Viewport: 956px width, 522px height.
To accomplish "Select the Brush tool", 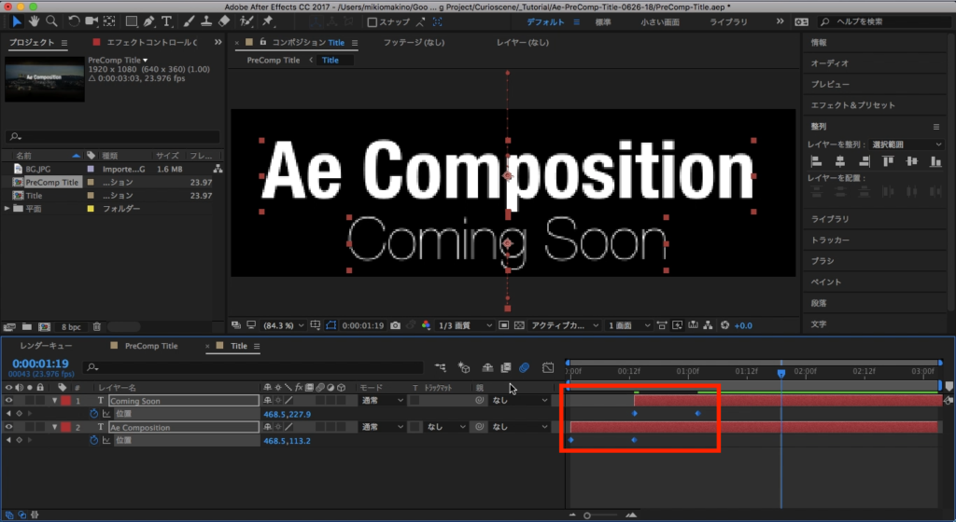I will coord(189,21).
